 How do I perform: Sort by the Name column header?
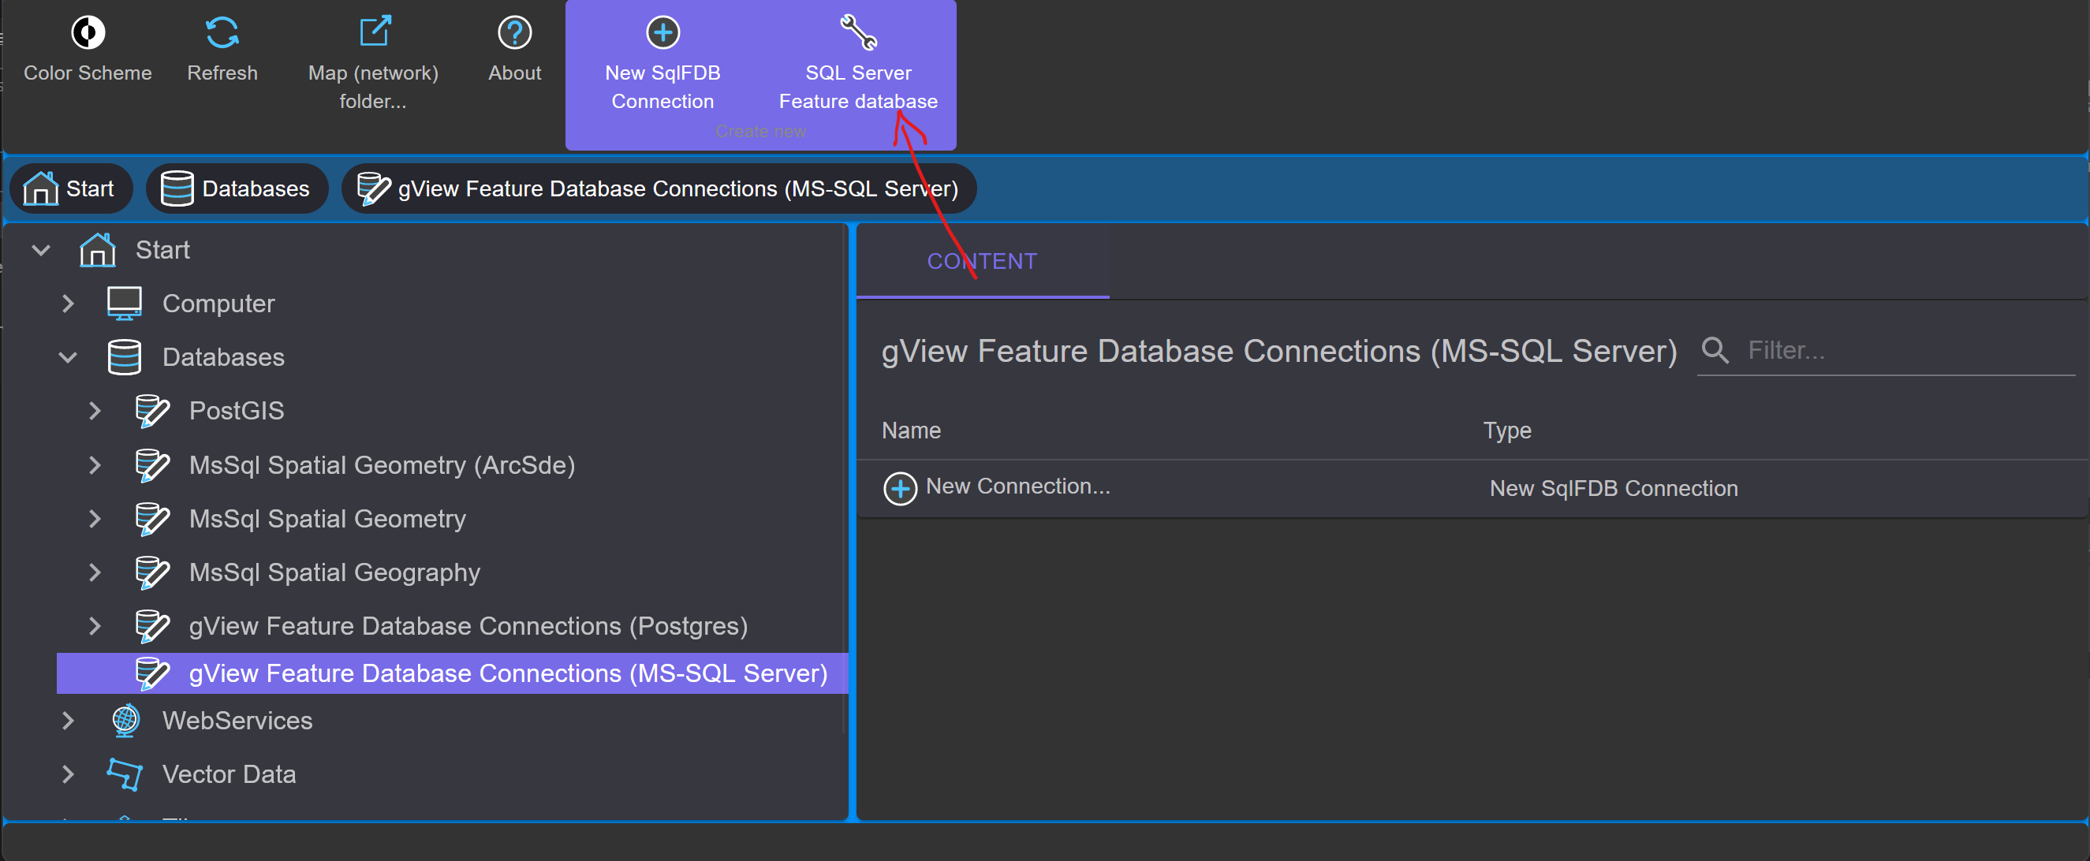click(911, 430)
